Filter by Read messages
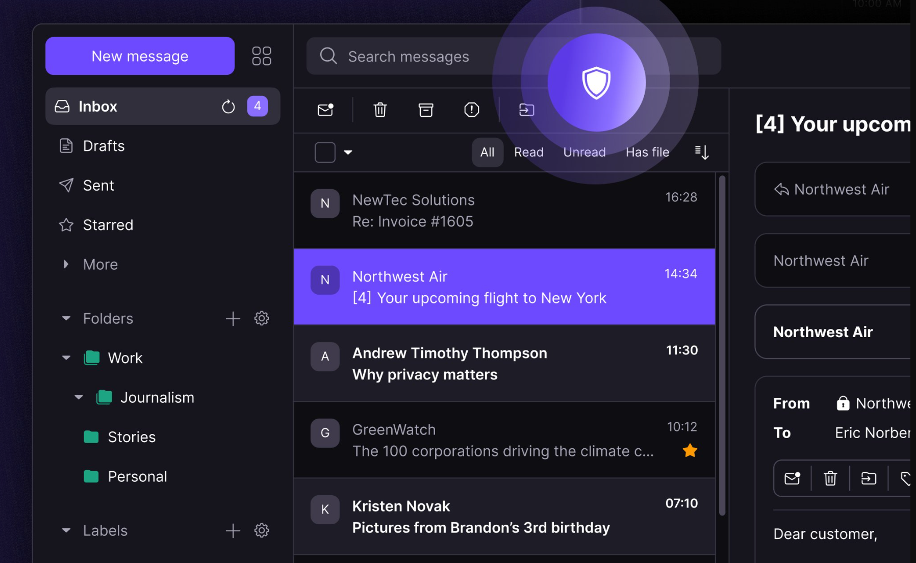Screen dimensions: 916x563 click(x=529, y=152)
